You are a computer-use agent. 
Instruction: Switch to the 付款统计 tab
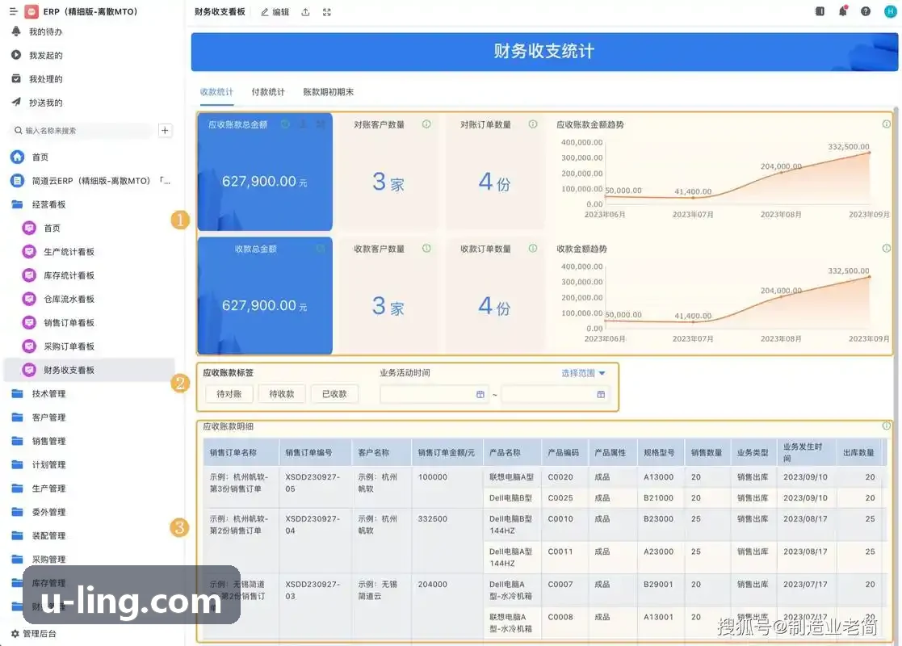click(268, 92)
